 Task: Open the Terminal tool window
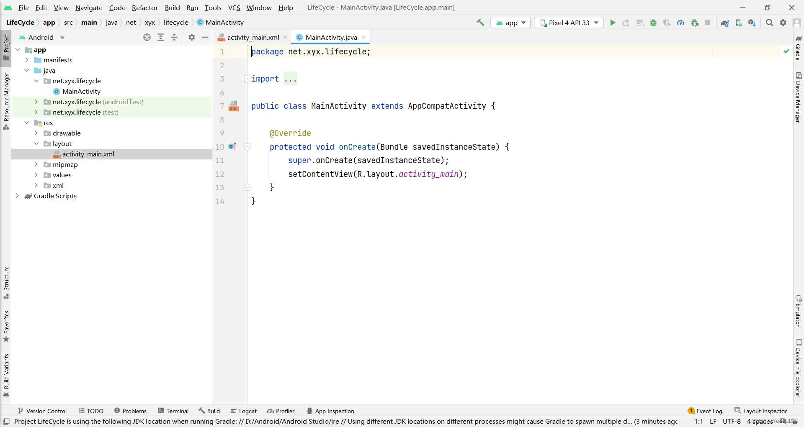(x=173, y=411)
